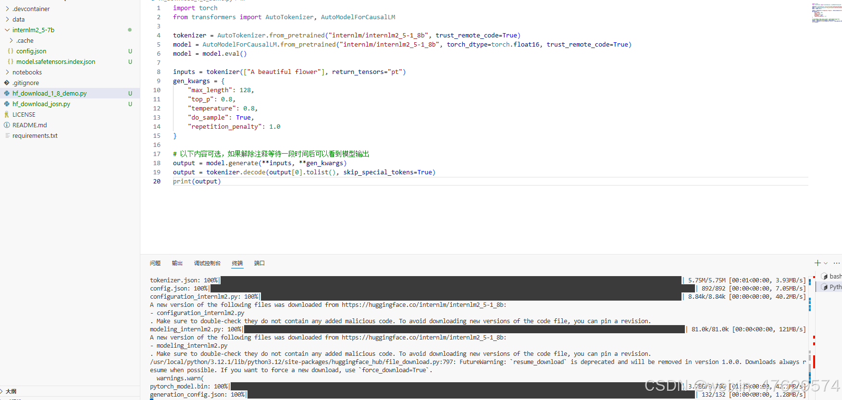Click the JSON icon beside model.safetensors.index.json
Viewport: 842px width, 400px height.
11,61
